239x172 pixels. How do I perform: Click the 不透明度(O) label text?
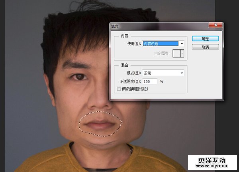click(128, 81)
